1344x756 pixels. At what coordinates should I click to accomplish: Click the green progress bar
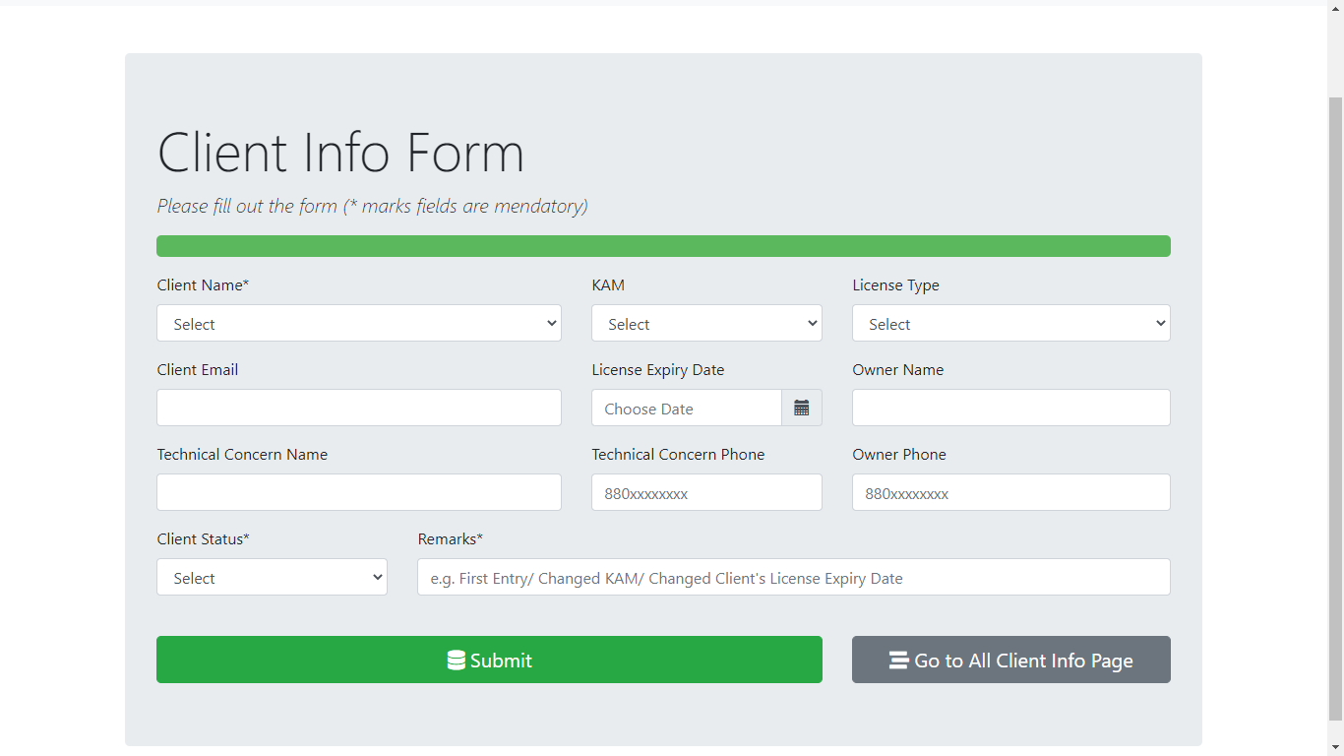[x=663, y=246]
